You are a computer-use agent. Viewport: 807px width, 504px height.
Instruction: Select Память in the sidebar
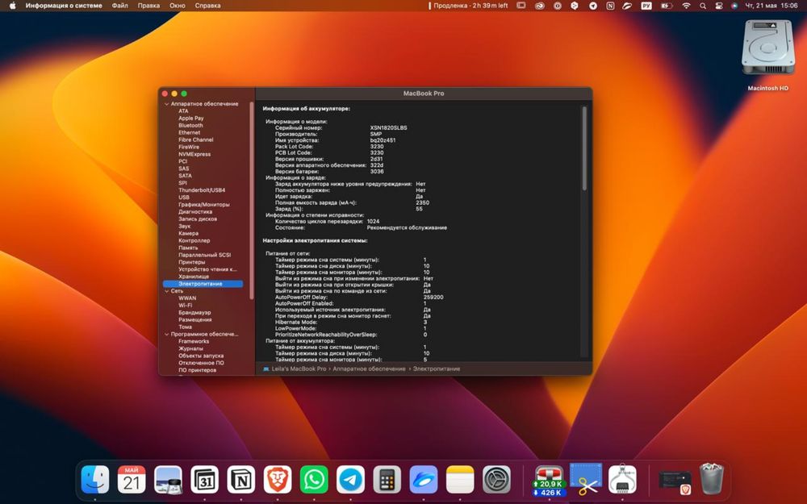pyautogui.click(x=188, y=248)
